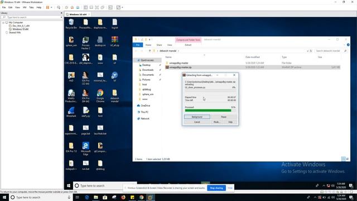Click the Explorer Up arrow navigation button
This screenshot has width=357, height=201.
click(149, 51)
